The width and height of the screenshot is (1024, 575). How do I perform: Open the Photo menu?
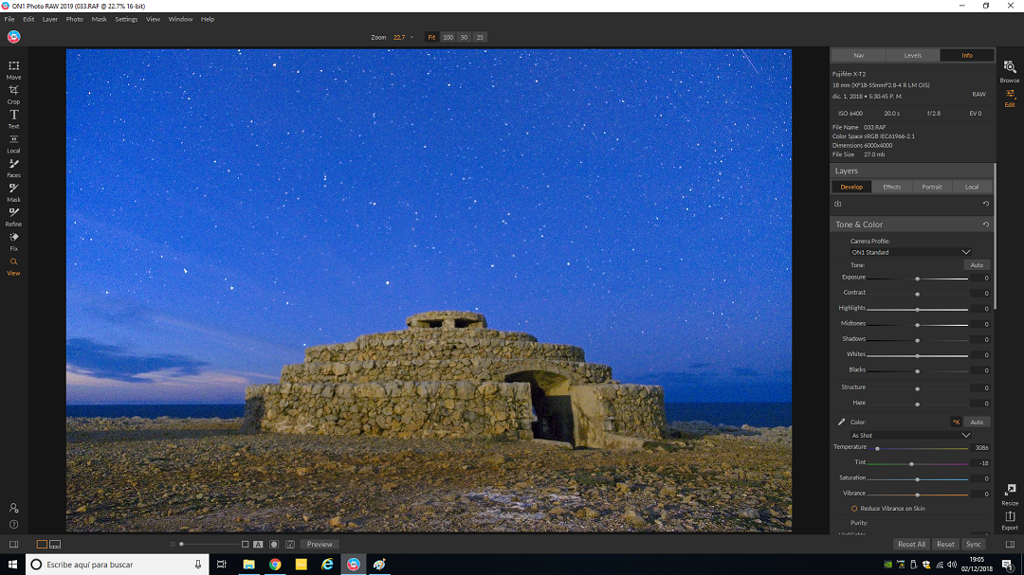point(75,19)
